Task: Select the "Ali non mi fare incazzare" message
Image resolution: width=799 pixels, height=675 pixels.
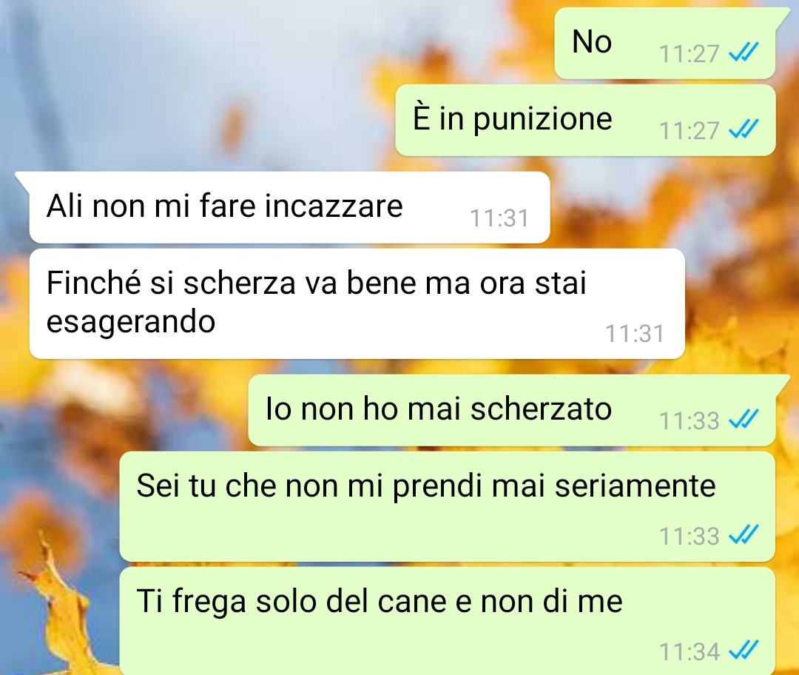Action: point(289,207)
